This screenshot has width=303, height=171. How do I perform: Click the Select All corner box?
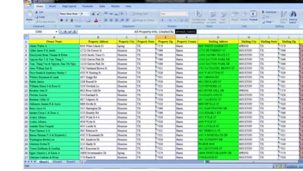point(26,37)
